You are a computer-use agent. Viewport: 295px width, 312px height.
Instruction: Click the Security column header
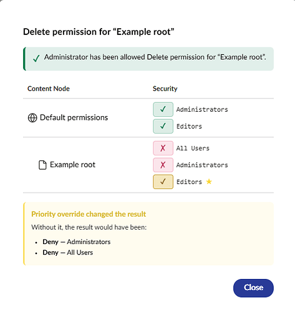click(165, 89)
